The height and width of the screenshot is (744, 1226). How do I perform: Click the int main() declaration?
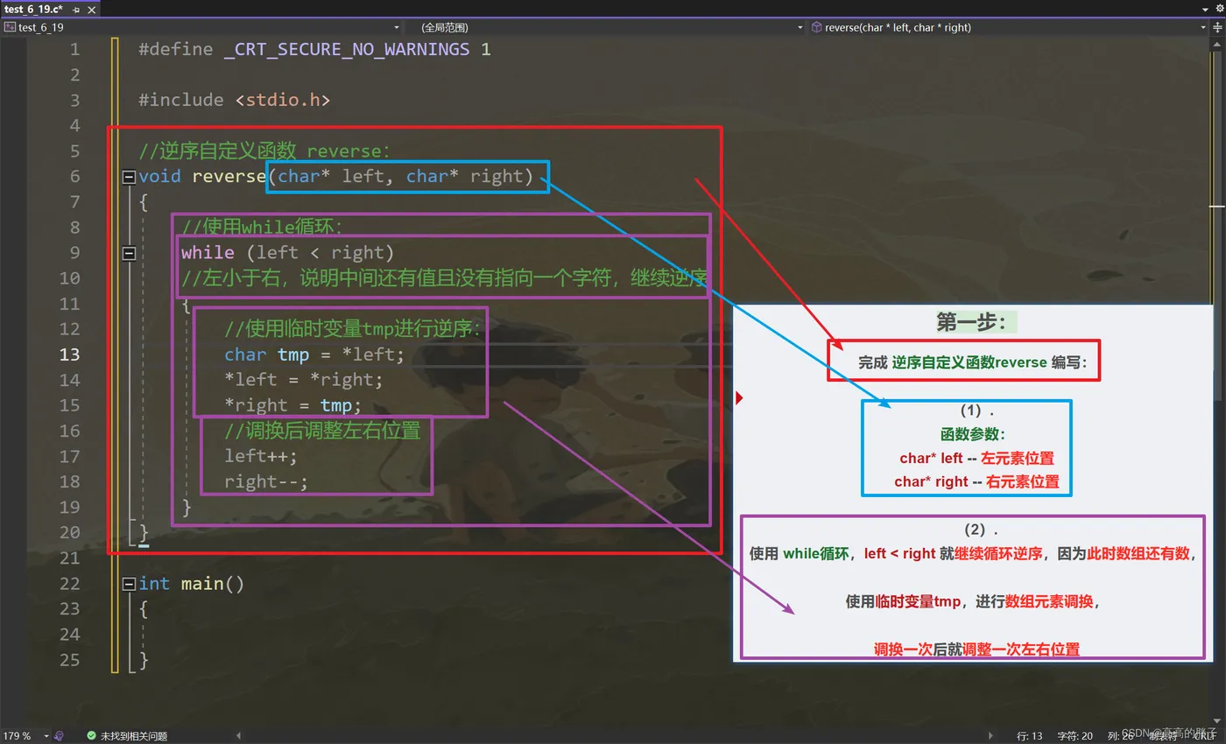[192, 584]
